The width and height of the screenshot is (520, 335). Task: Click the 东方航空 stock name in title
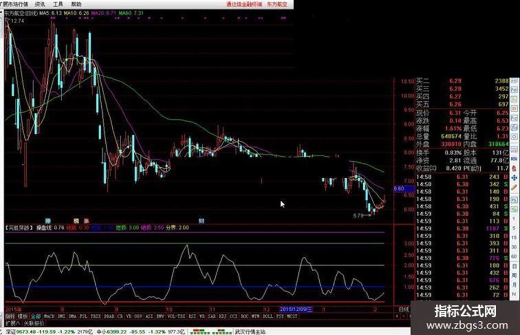pos(277,4)
